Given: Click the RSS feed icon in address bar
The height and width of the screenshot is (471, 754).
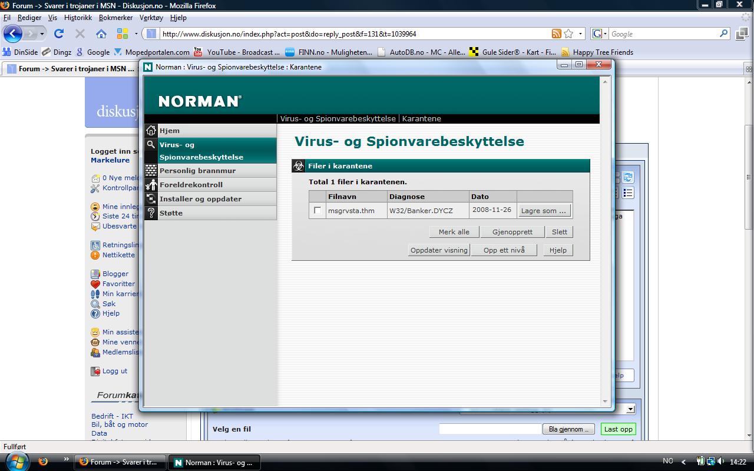Looking at the screenshot, I should coord(556,34).
